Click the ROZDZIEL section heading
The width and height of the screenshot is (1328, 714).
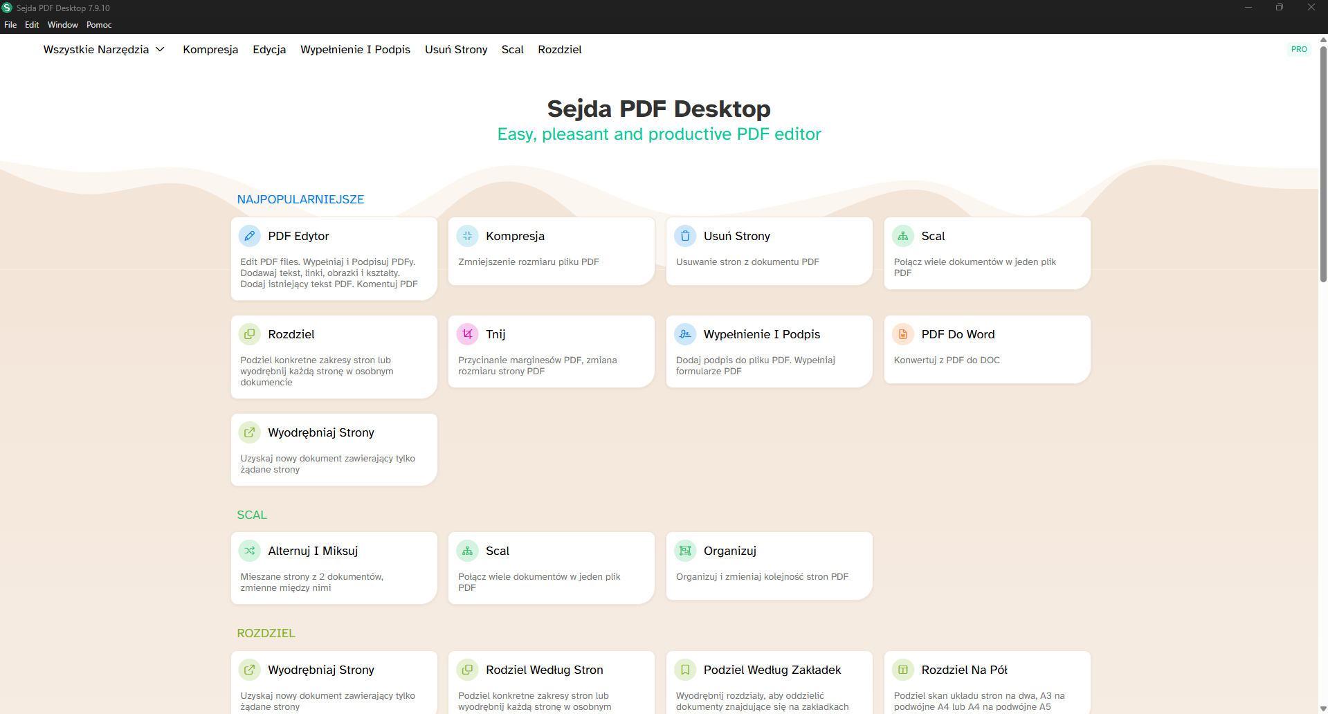[x=266, y=633]
